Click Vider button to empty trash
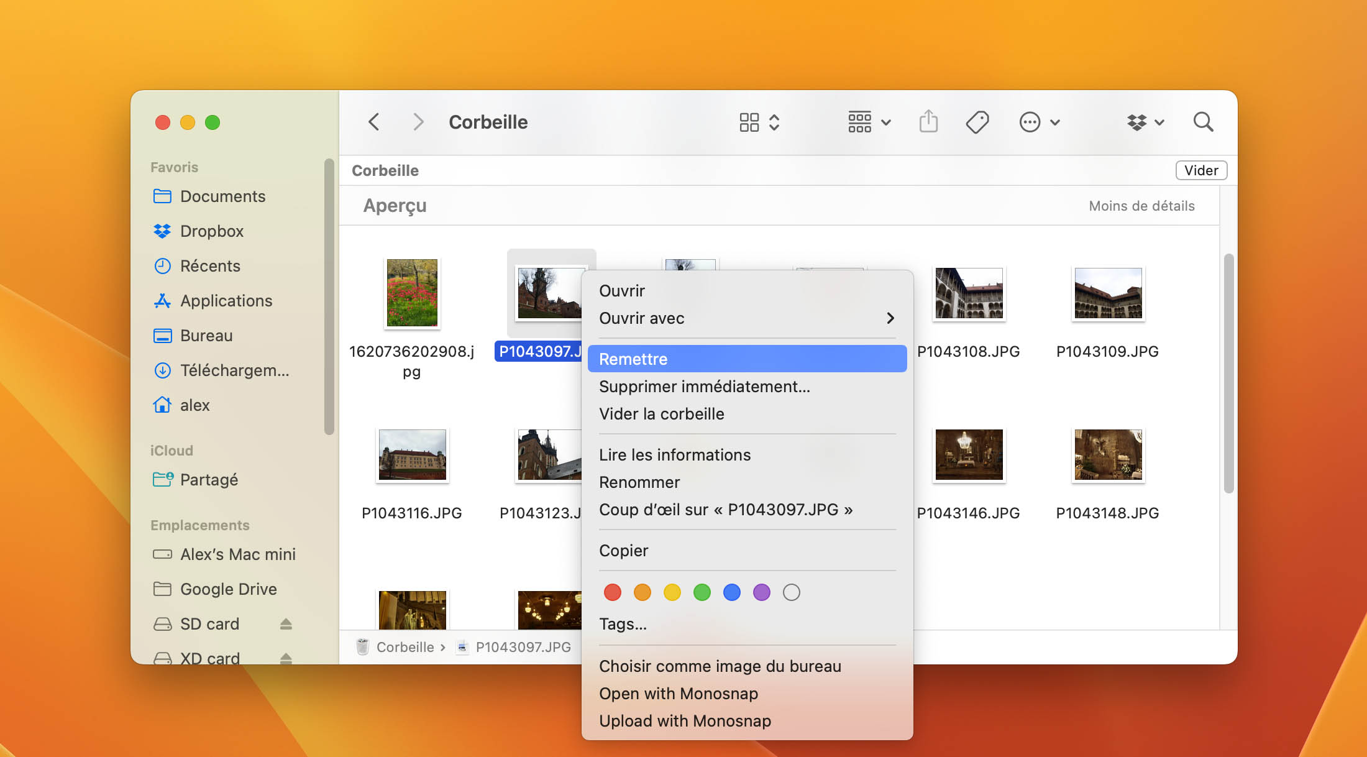 click(1201, 170)
